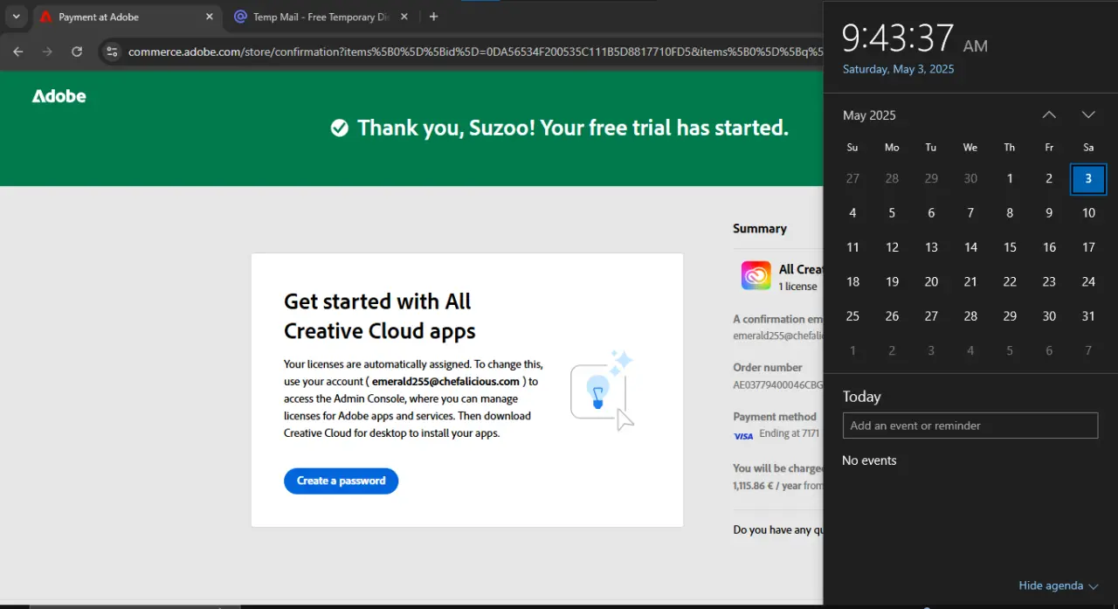The height and width of the screenshot is (609, 1118).
Task: Open a new browser tab
Action: pyautogui.click(x=433, y=17)
